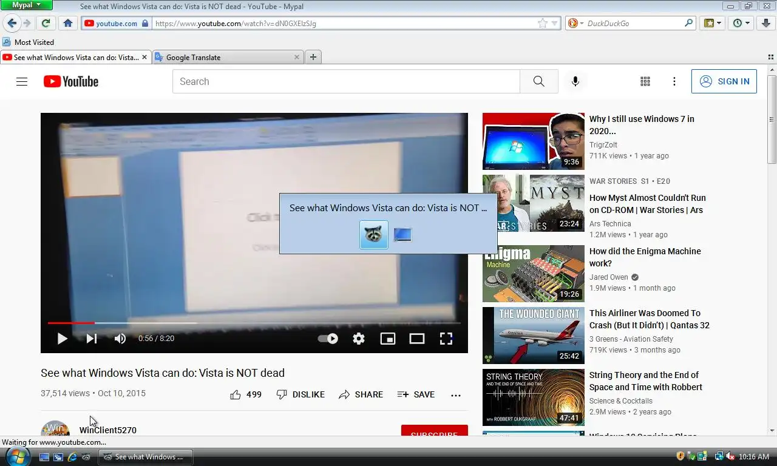Open a new browser tab

pos(313,57)
